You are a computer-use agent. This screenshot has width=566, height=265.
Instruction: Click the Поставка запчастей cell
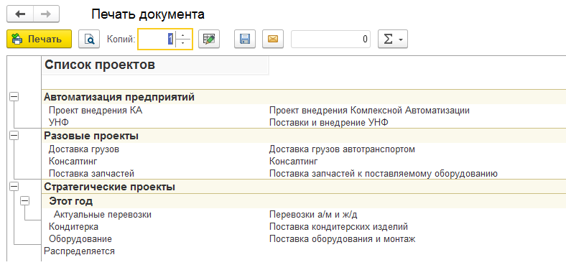[92, 173]
